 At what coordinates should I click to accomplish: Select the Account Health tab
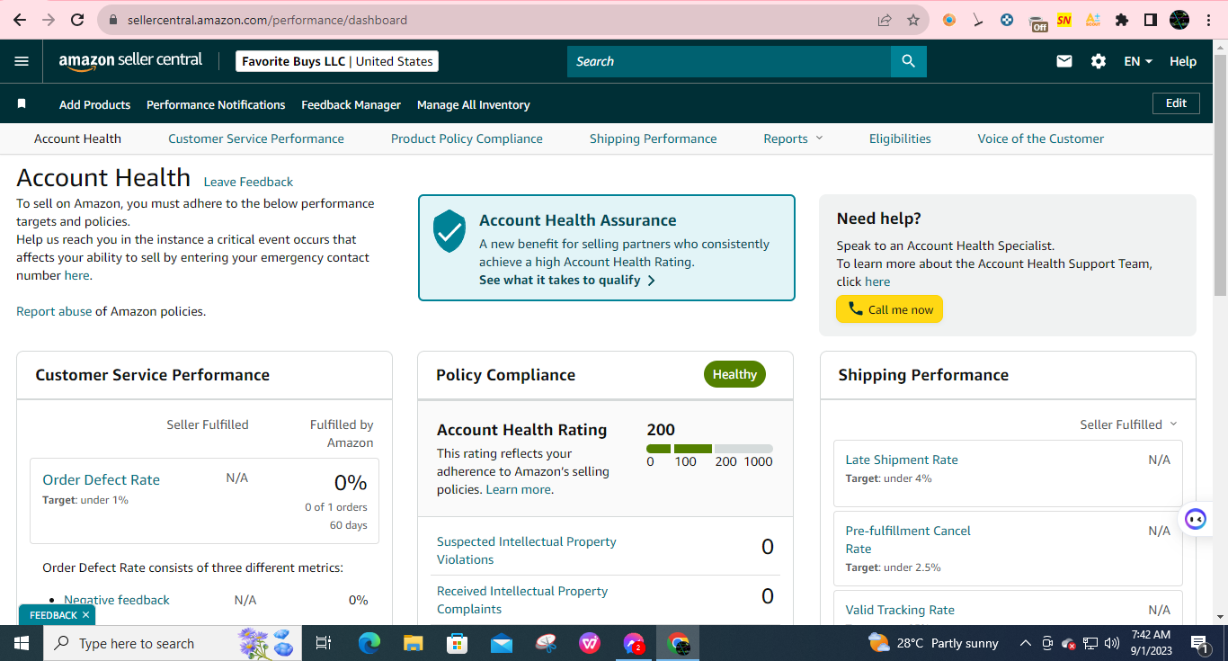[77, 138]
